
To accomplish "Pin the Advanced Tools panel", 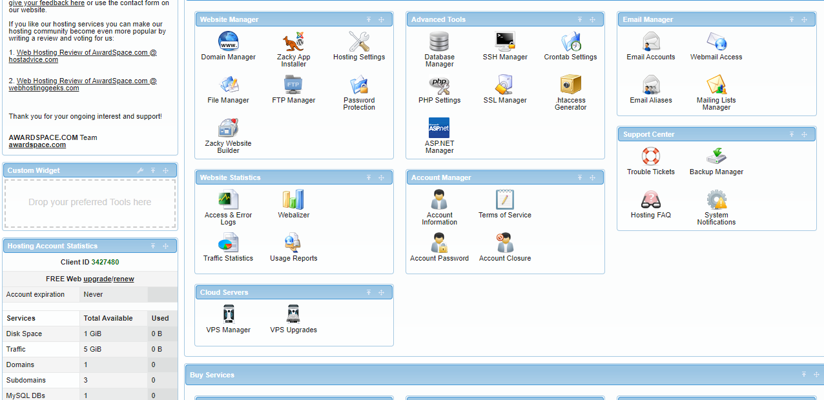I will pyautogui.click(x=579, y=19).
